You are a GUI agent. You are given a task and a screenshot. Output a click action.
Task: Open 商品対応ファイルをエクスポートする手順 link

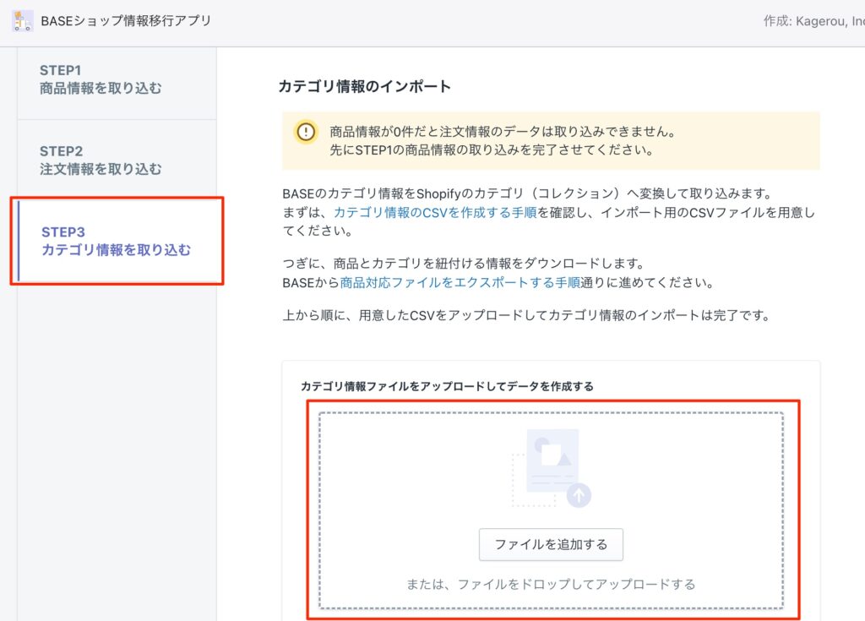[460, 283]
